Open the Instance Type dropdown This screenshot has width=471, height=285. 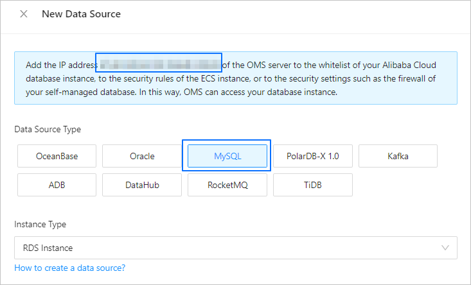[x=236, y=248]
